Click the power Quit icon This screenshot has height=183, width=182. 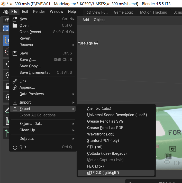[x=15, y=147]
